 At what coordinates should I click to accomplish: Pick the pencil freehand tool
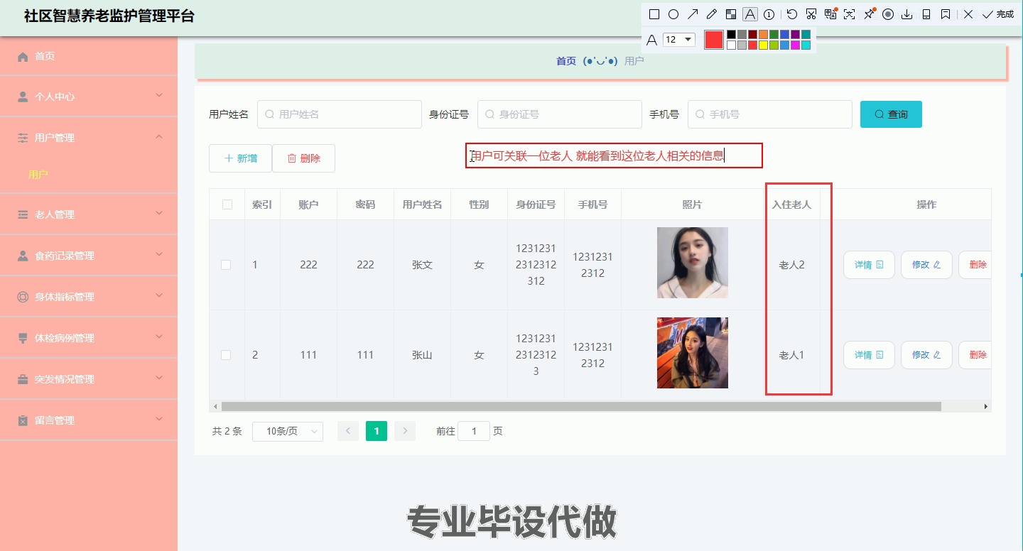click(x=712, y=13)
